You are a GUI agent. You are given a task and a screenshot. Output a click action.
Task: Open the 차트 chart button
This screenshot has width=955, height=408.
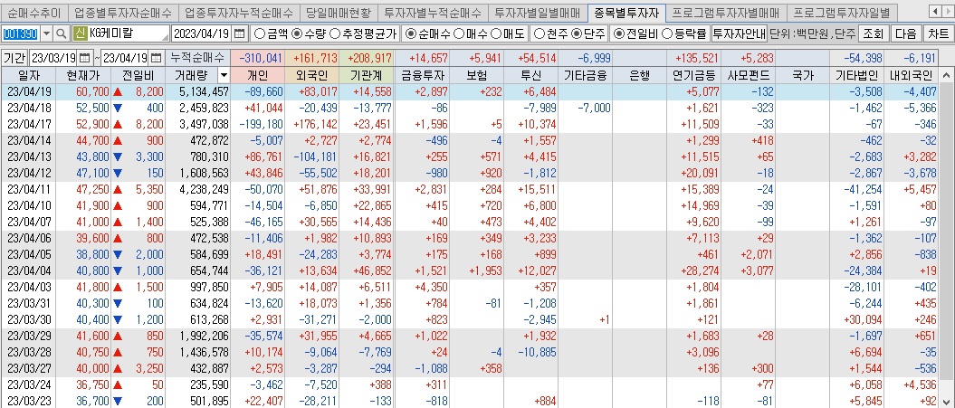(938, 33)
